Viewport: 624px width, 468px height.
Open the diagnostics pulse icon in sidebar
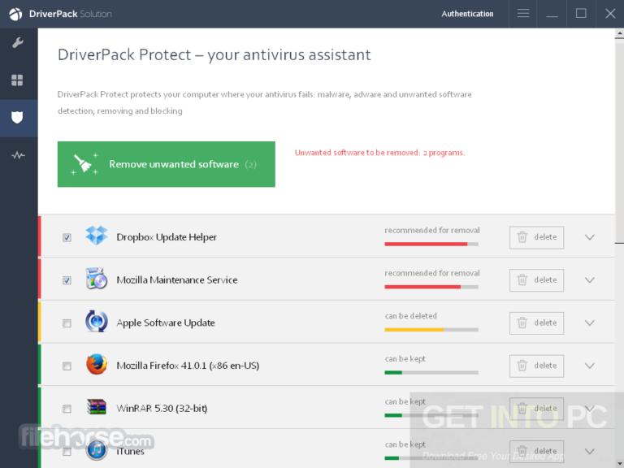point(18,155)
